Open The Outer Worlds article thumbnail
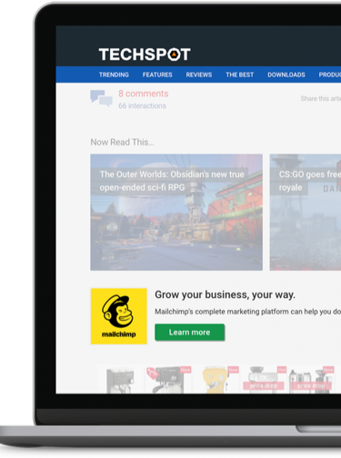The image size is (341, 458). pyautogui.click(x=176, y=212)
